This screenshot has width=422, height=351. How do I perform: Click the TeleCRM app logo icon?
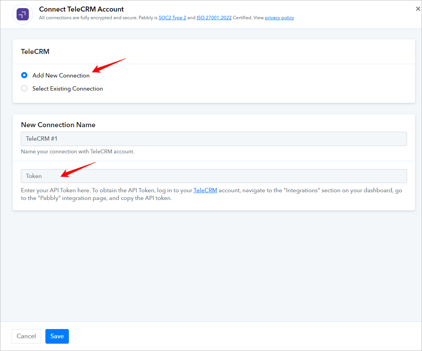(23, 14)
